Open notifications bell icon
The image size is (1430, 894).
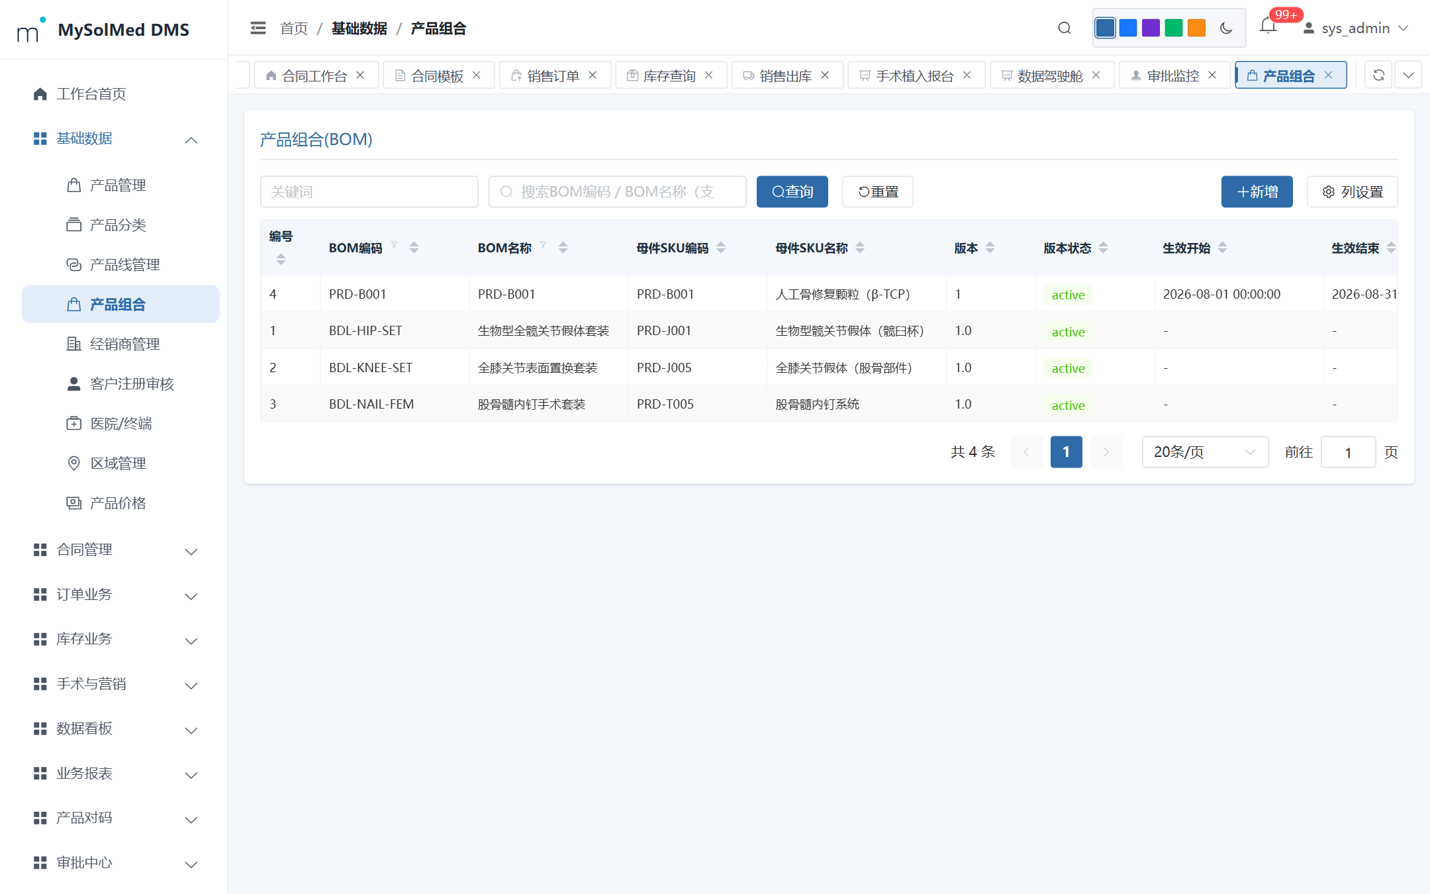(1268, 26)
